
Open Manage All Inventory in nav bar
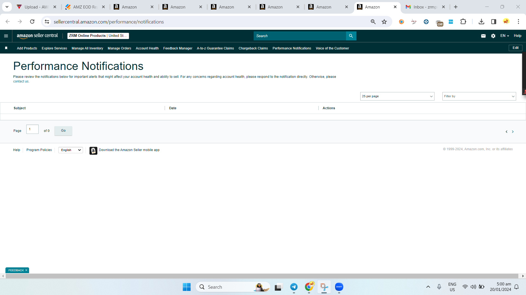tap(87, 48)
